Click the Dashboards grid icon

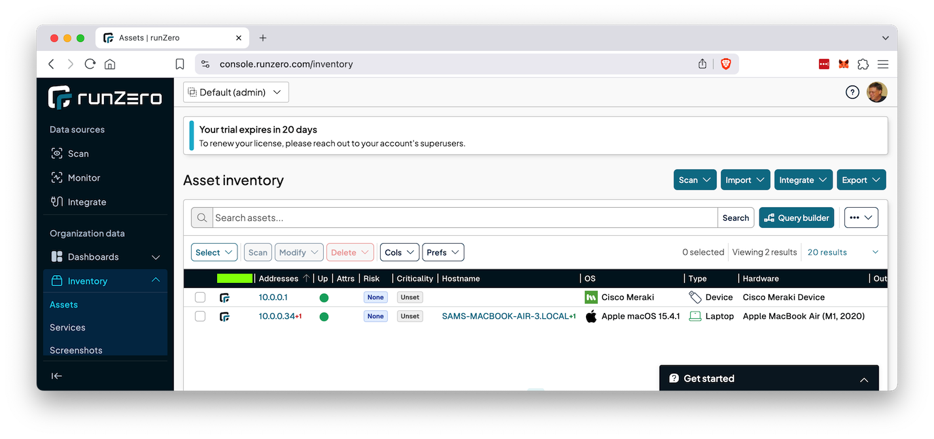tap(57, 257)
